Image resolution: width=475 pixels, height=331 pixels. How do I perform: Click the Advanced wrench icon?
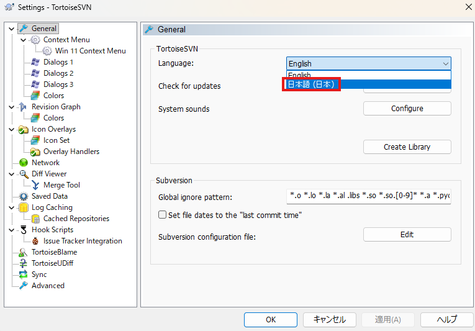24,286
